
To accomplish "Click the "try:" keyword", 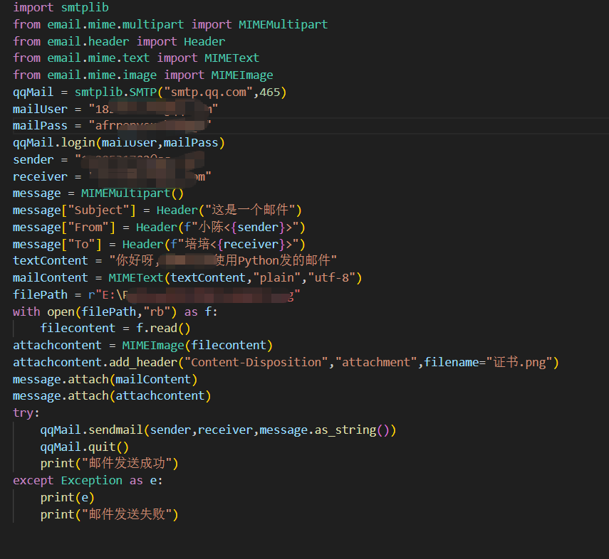I will coord(26,413).
